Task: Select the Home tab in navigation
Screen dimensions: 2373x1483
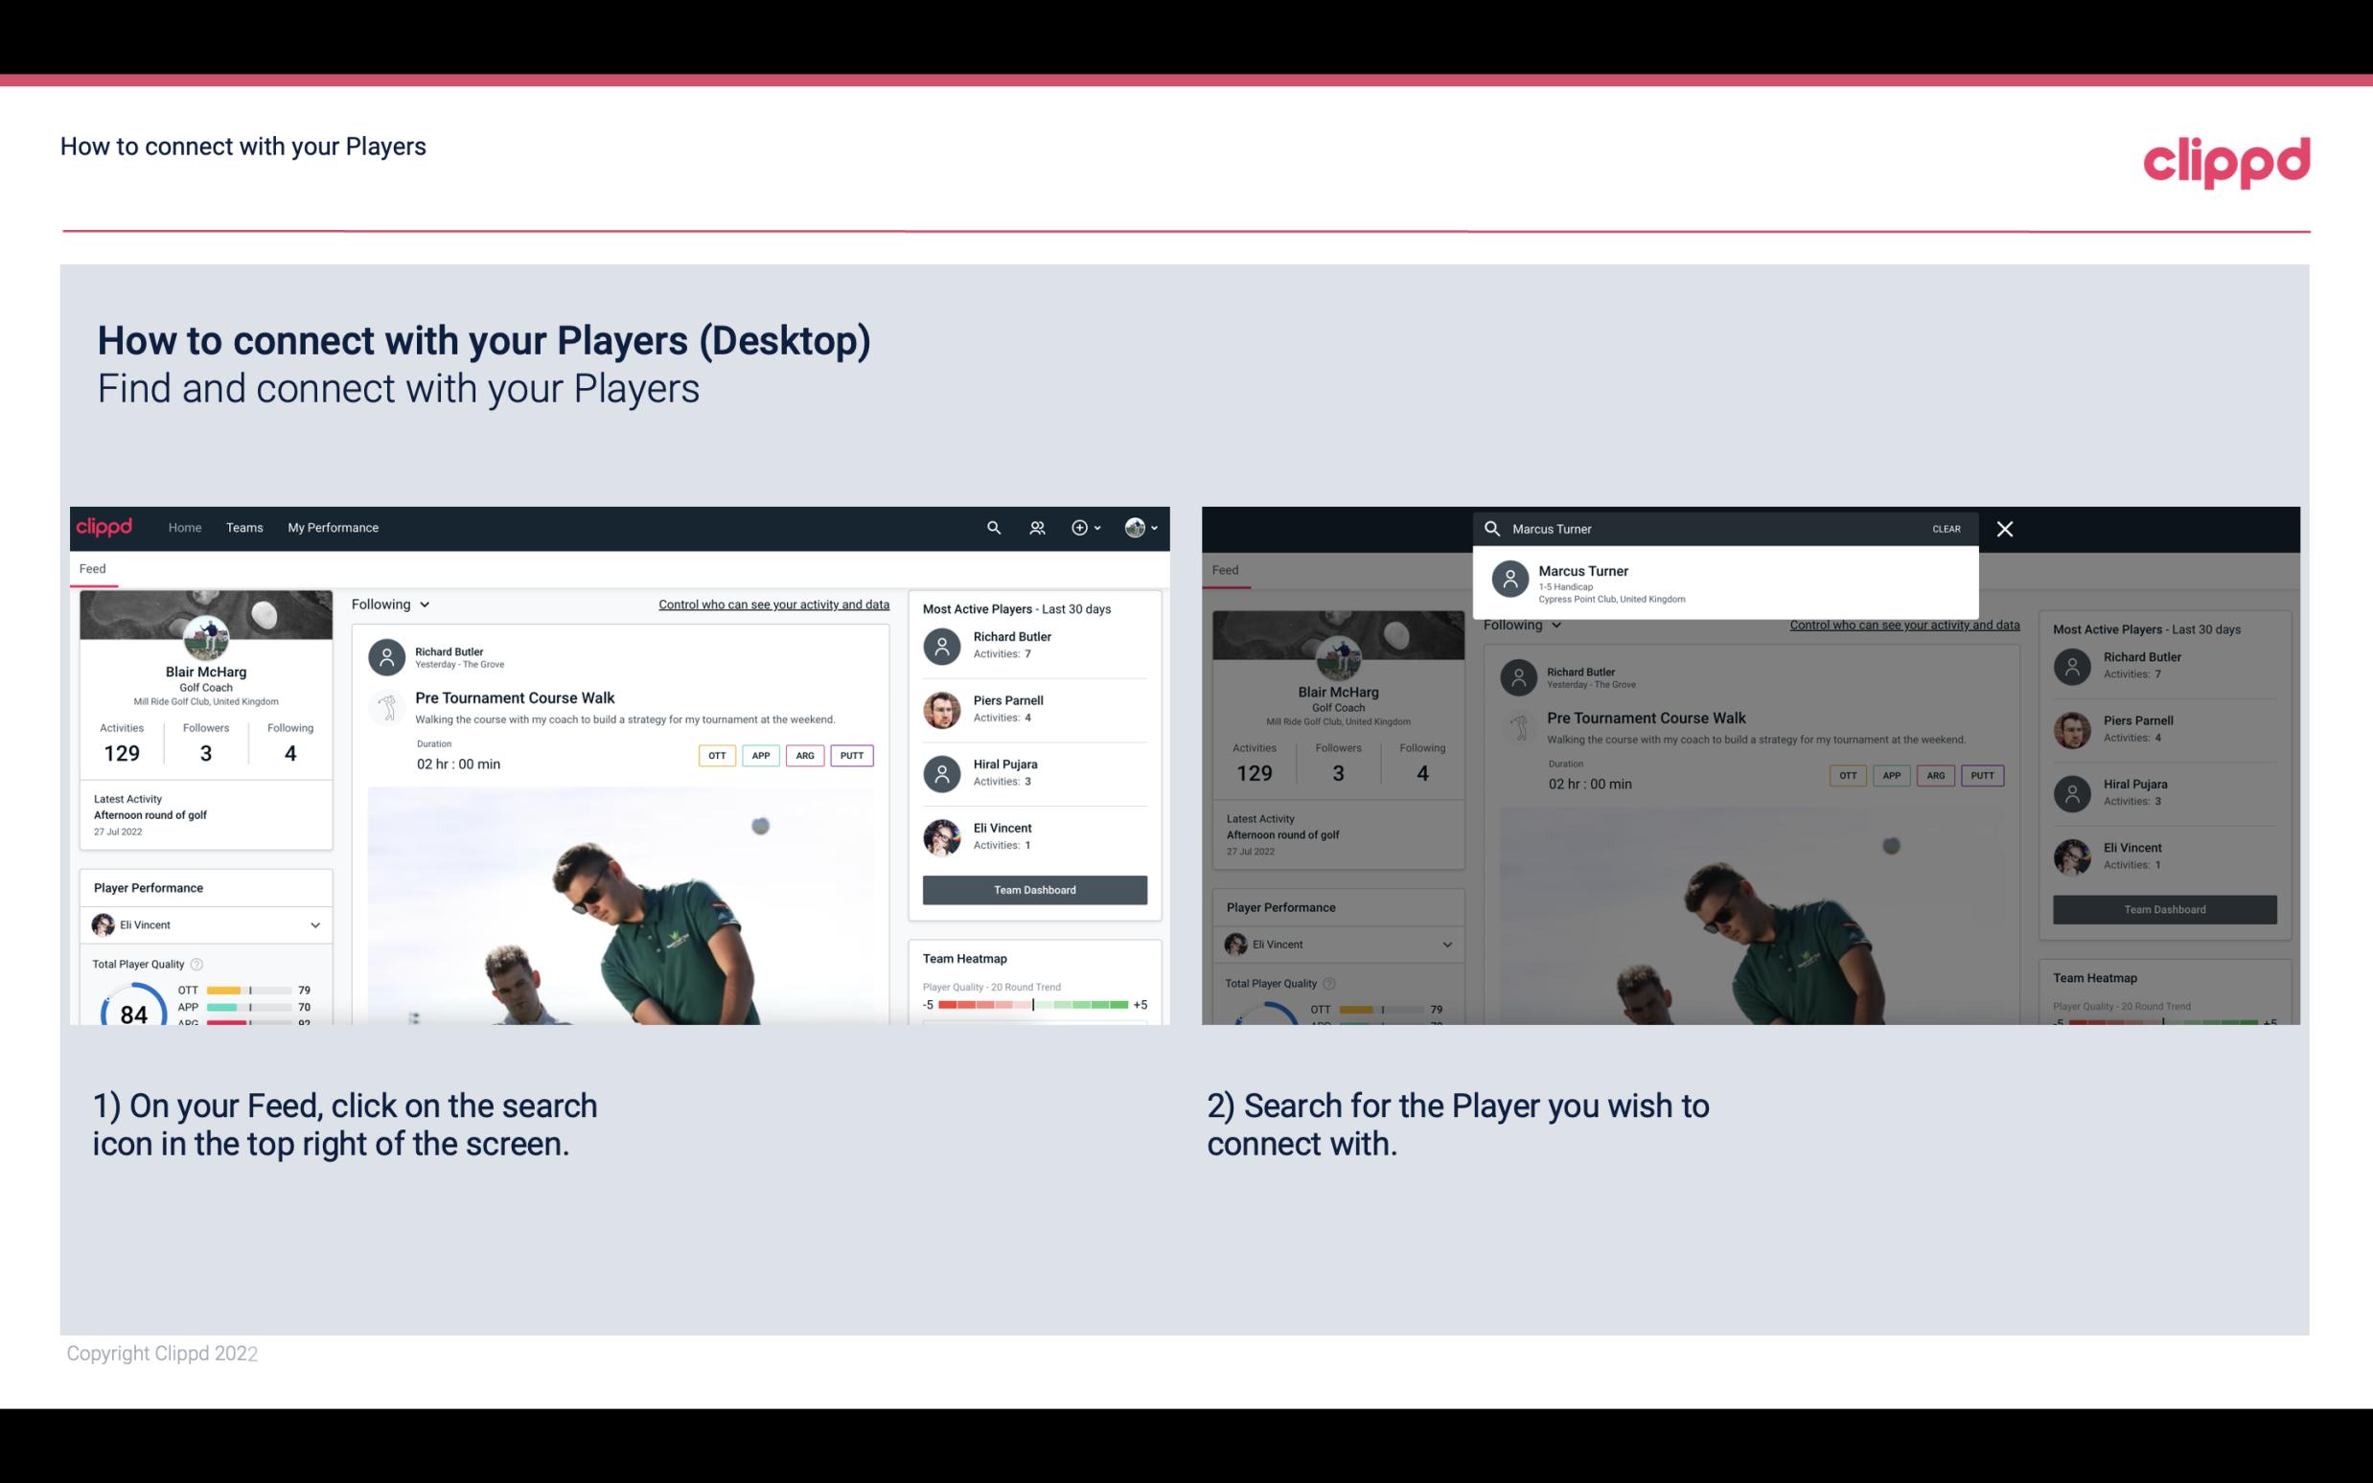Action: (185, 526)
